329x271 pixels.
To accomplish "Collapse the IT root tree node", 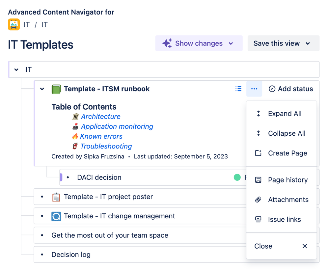I will (x=16, y=69).
